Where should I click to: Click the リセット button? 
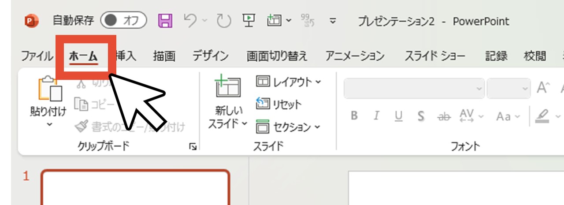[x=279, y=104]
